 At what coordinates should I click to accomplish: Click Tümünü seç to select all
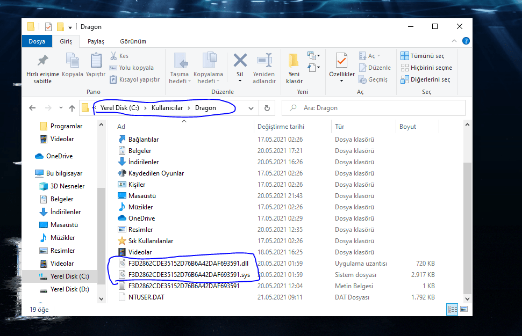(423, 56)
